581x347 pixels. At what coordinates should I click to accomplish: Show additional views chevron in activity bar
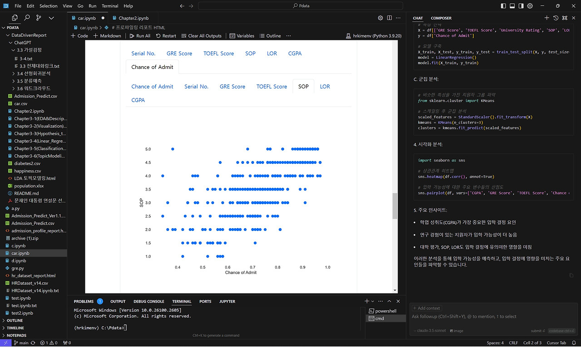[51, 18]
